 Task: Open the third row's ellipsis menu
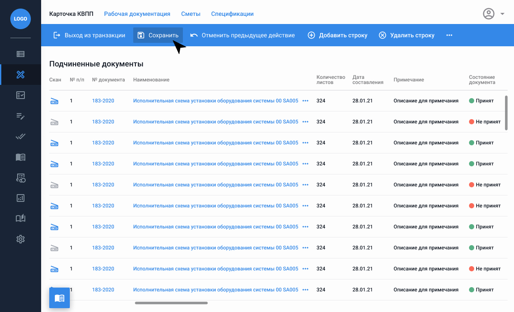click(x=305, y=143)
